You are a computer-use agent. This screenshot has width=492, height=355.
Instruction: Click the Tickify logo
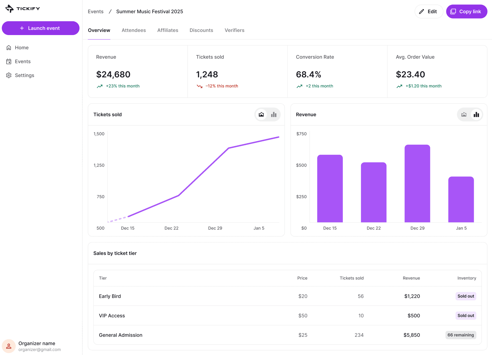pos(23,9)
